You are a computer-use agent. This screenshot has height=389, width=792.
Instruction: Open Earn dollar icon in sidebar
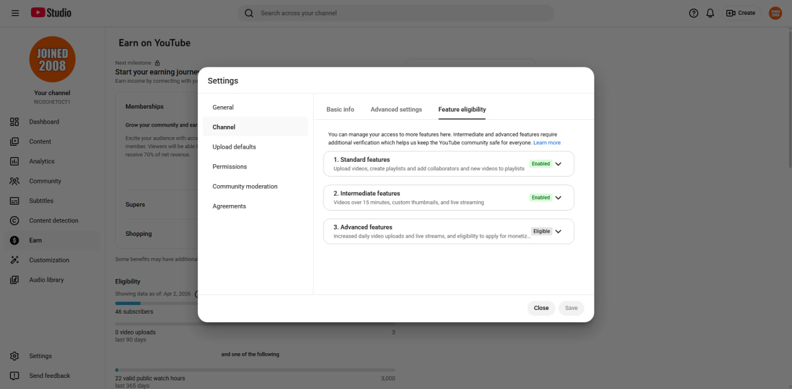tap(15, 240)
